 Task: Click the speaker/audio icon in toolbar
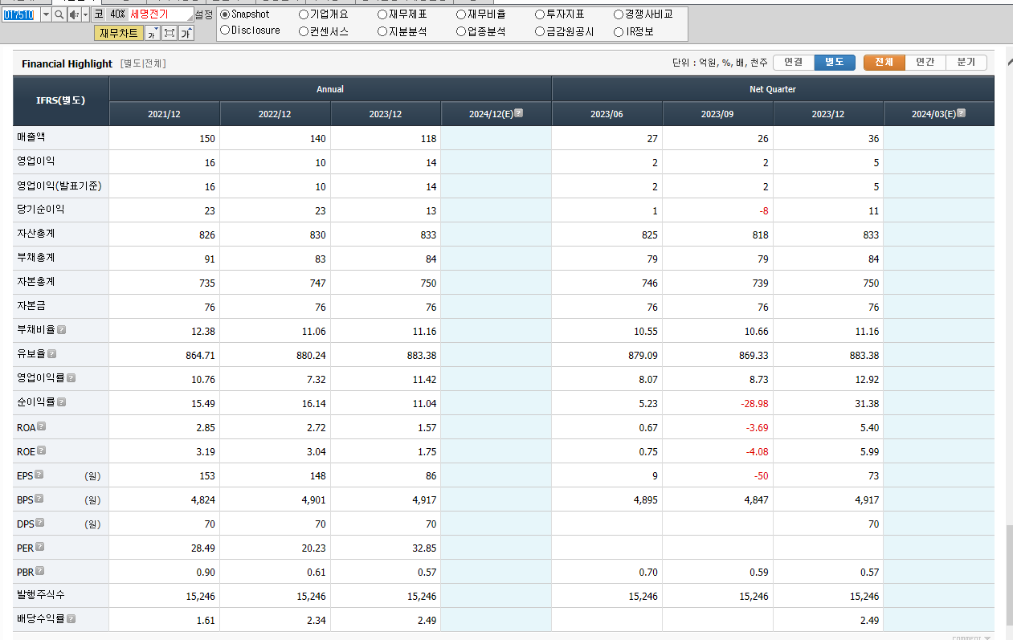tap(75, 14)
